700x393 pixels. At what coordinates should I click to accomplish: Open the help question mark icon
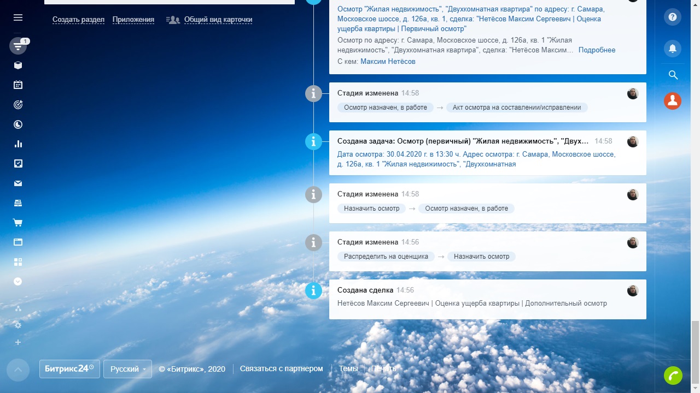click(x=673, y=17)
